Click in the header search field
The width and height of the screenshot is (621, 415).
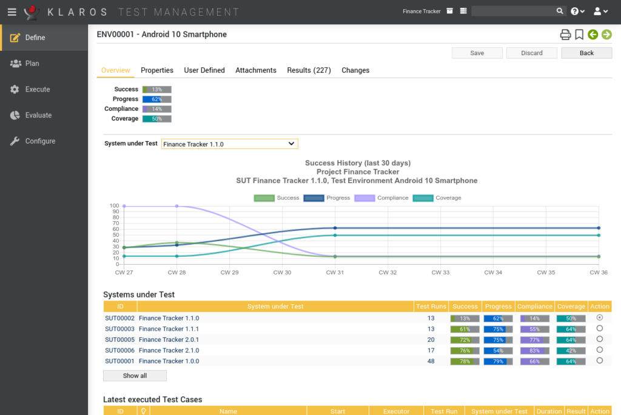[x=513, y=11]
